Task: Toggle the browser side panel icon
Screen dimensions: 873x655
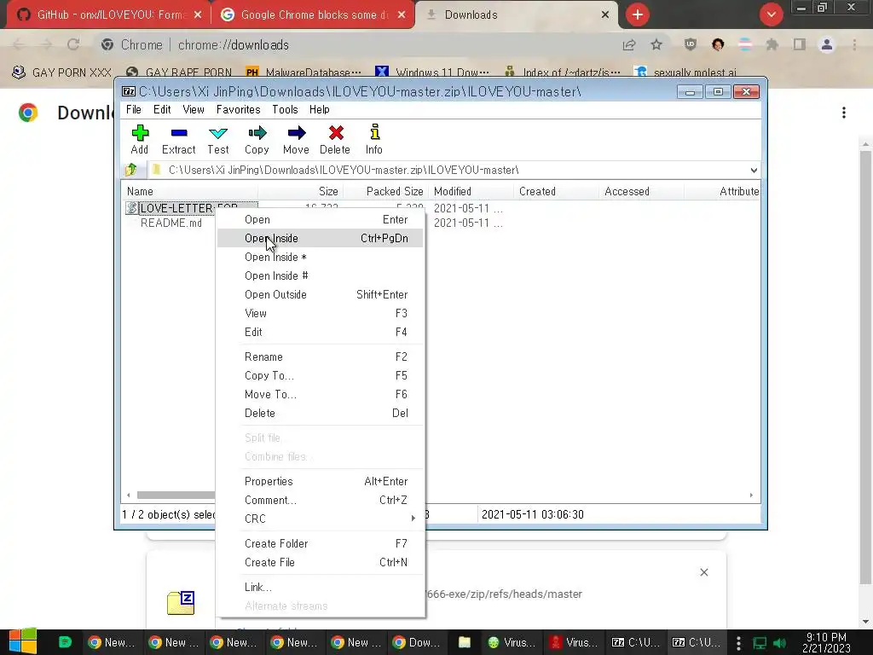Action: tap(800, 44)
